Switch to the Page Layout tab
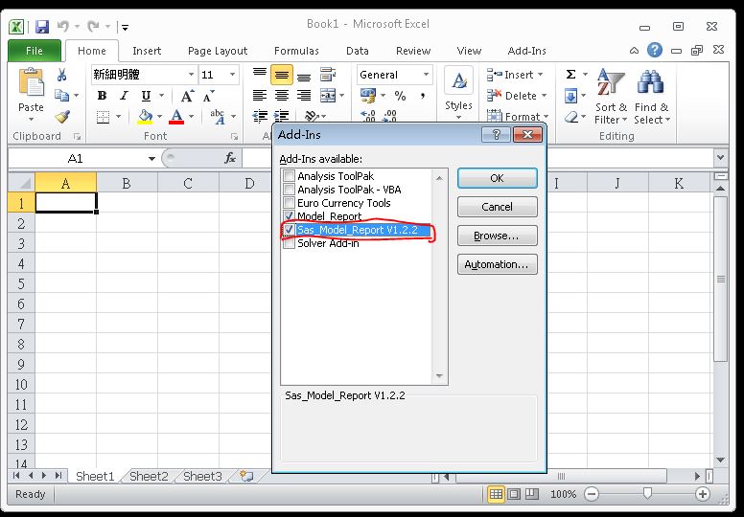This screenshot has height=517, width=744. click(218, 51)
